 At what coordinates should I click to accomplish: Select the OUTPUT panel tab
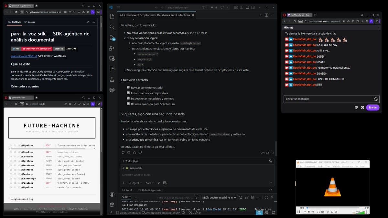point(126,197)
